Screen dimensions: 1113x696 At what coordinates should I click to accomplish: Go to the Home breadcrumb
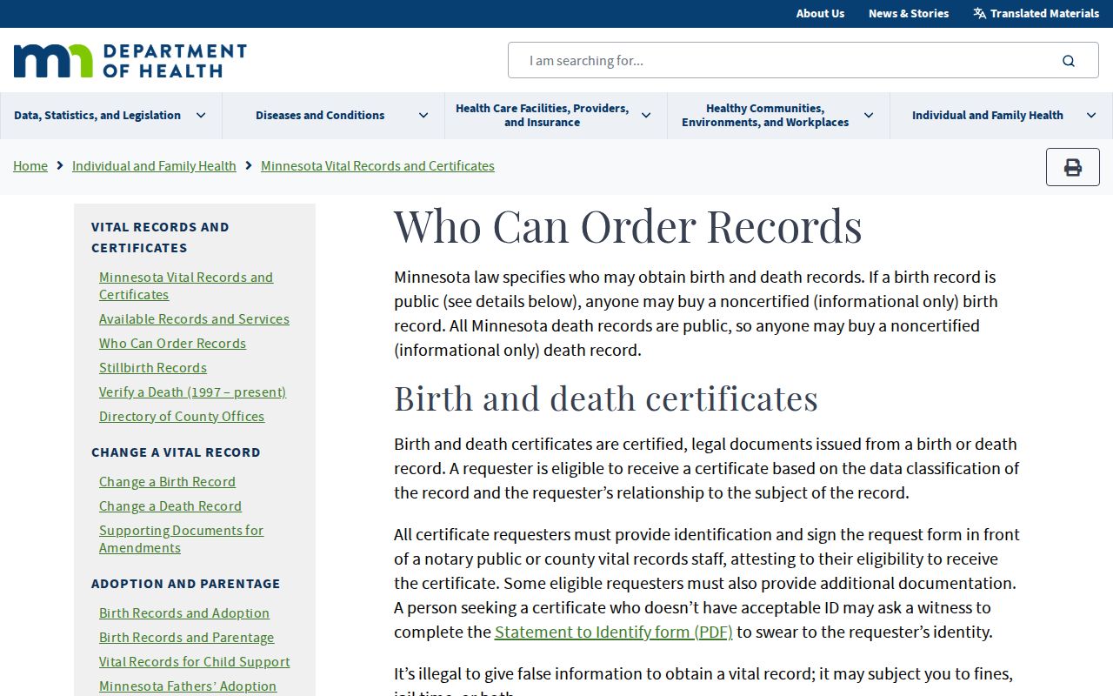[30, 166]
